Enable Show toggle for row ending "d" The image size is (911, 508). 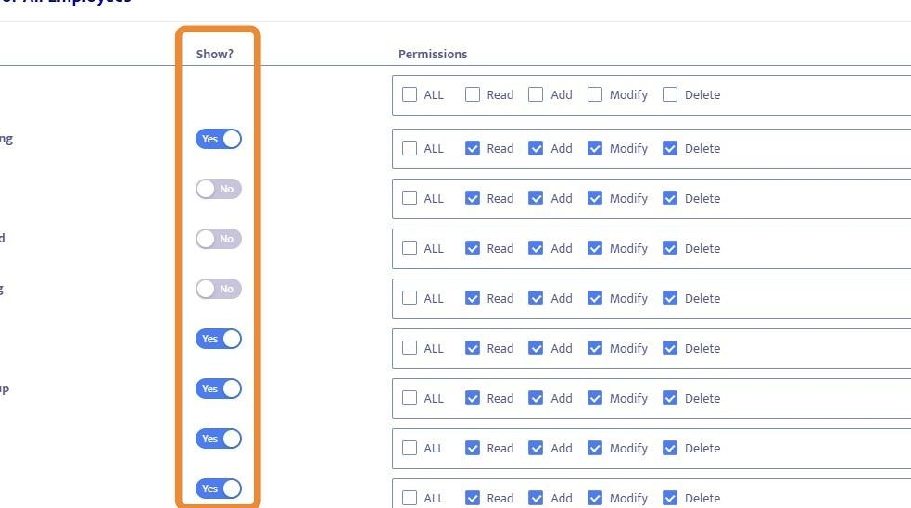[219, 239]
